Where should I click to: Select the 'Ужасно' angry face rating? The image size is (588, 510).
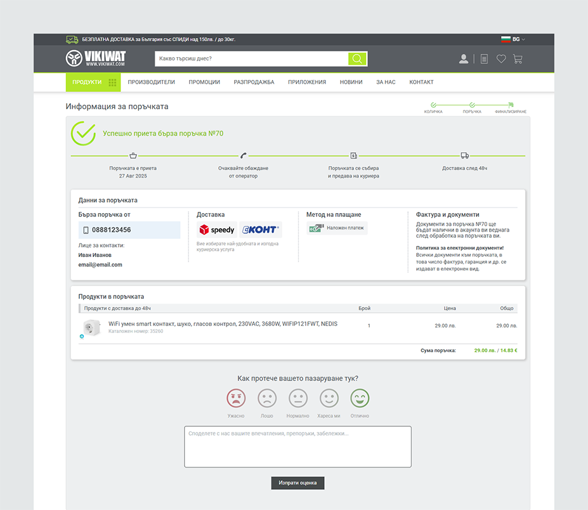(x=236, y=398)
